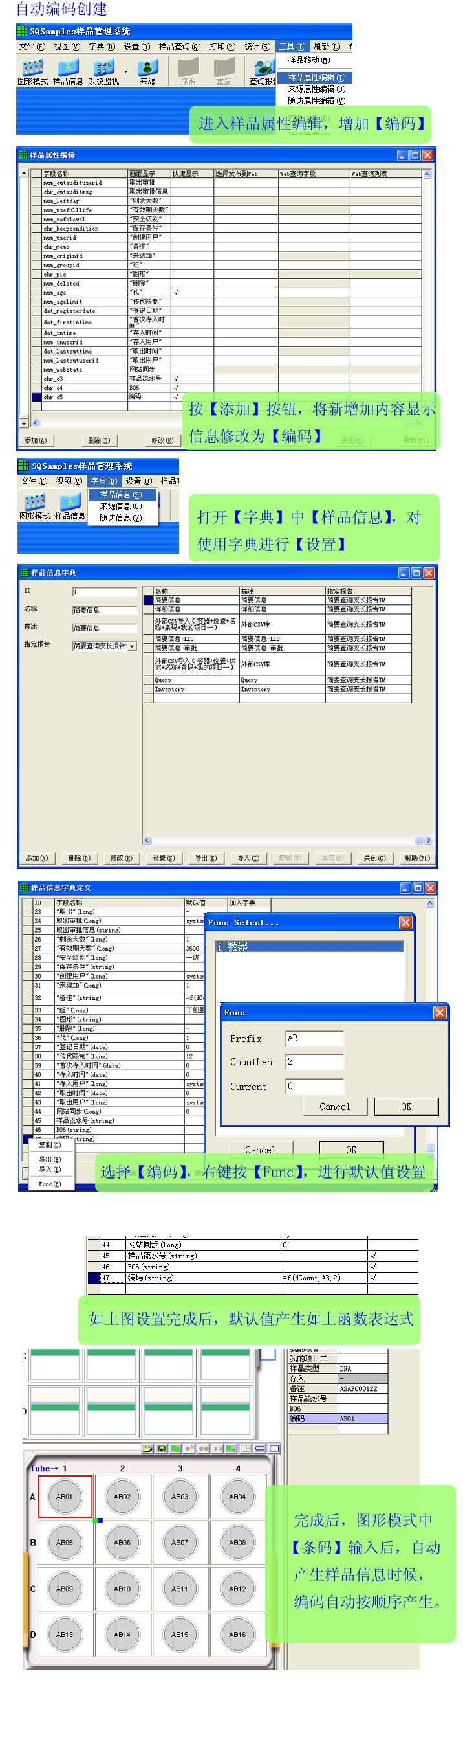Click Cancel in Func Select dialog
The width and height of the screenshot is (463, 1755).
click(261, 1149)
